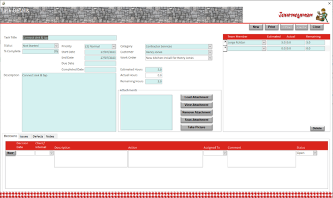Click Remove Attachment
Image resolution: width=333 pixels, height=198 pixels.
(196, 112)
